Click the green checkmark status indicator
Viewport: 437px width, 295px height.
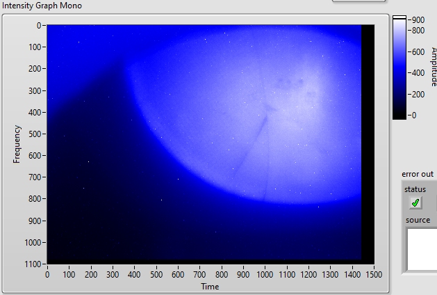tap(415, 202)
